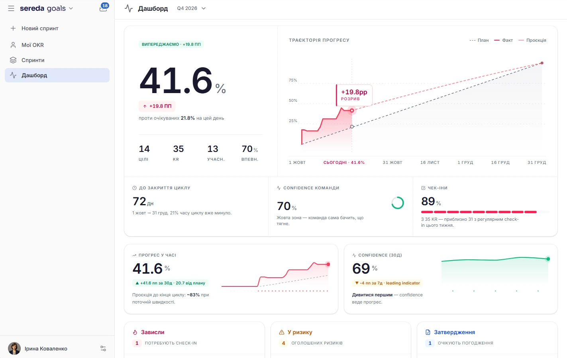The width and height of the screenshot is (567, 358).
Task: Click the document check icon beside Затвердження
Action: [x=428, y=332]
